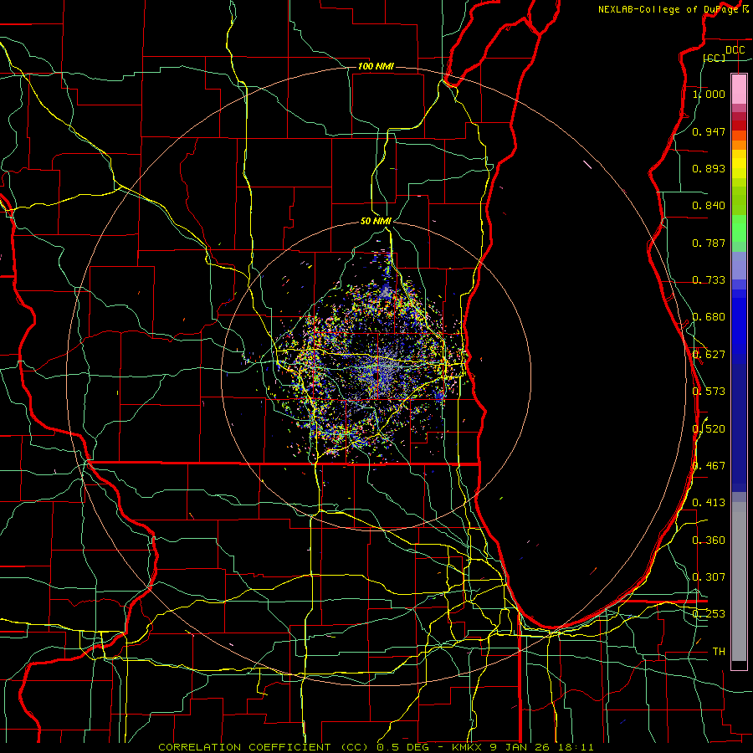Click the [CC] legend unit label
The image size is (753, 753).
[x=715, y=58]
